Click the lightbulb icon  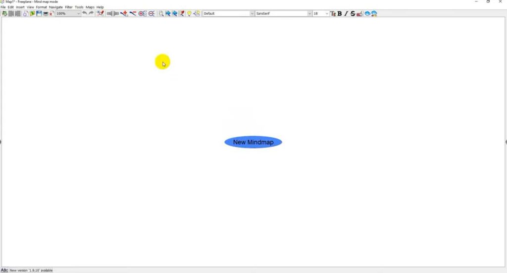pos(189,13)
